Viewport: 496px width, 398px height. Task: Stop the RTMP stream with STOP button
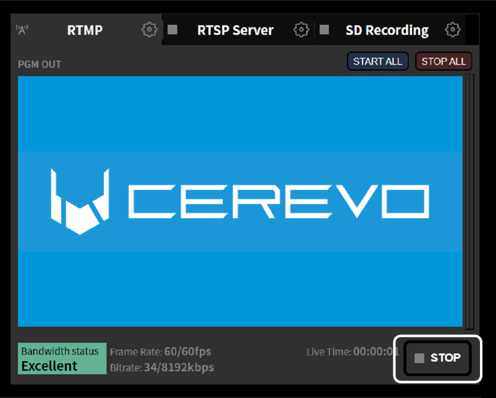438,358
